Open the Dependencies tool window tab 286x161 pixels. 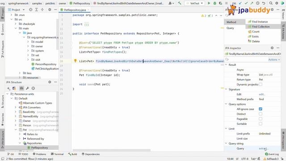[x=91, y=154]
